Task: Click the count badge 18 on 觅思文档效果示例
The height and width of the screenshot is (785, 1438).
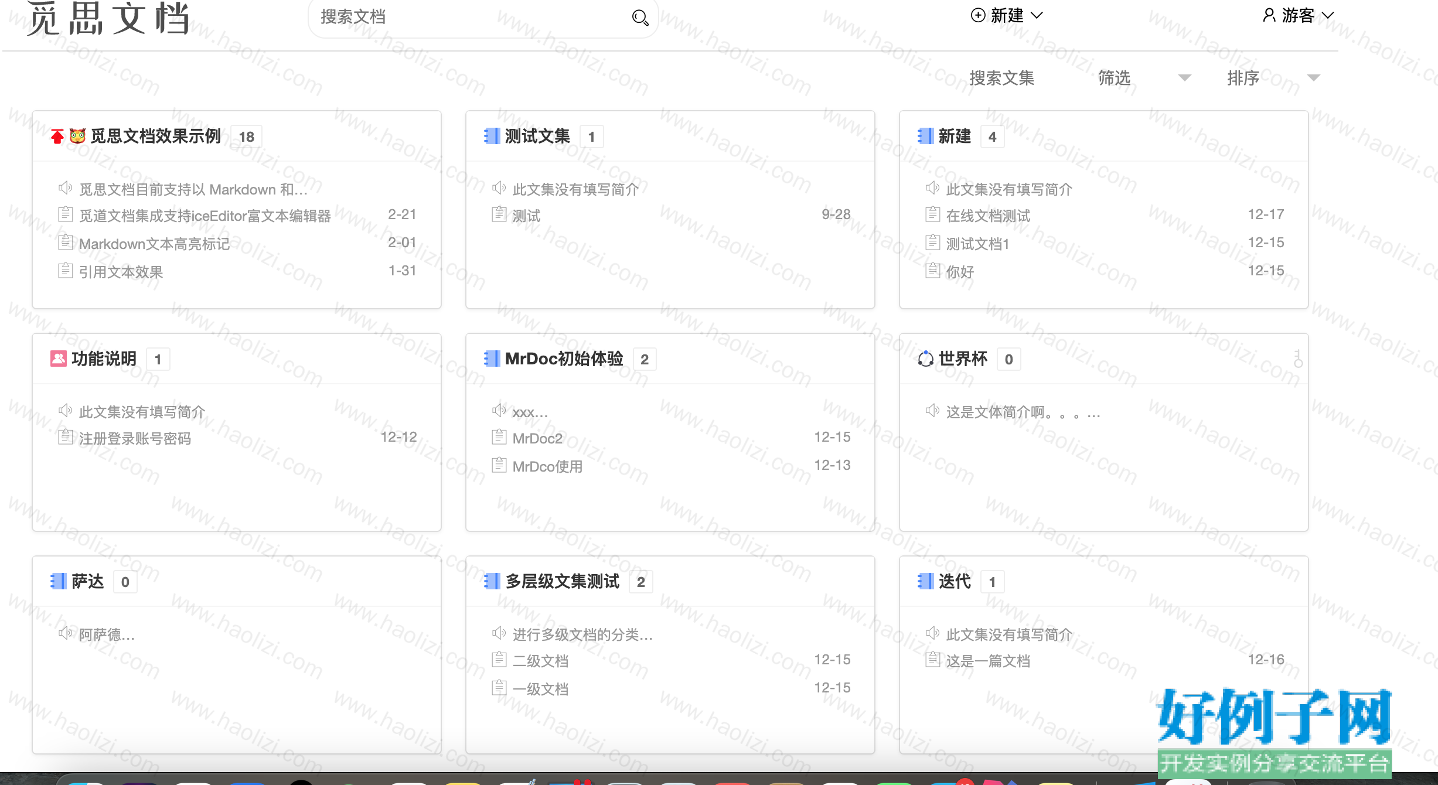Action: (x=246, y=136)
